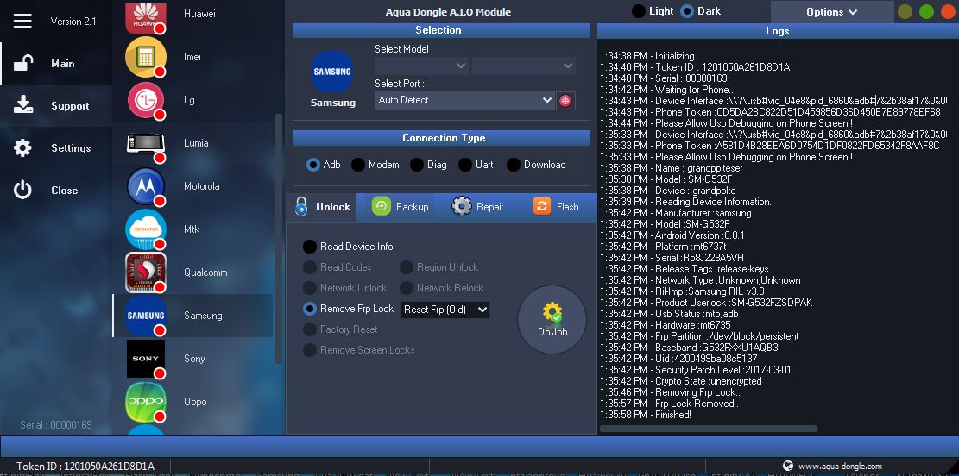Choose the Motorola logo icon

145,186
